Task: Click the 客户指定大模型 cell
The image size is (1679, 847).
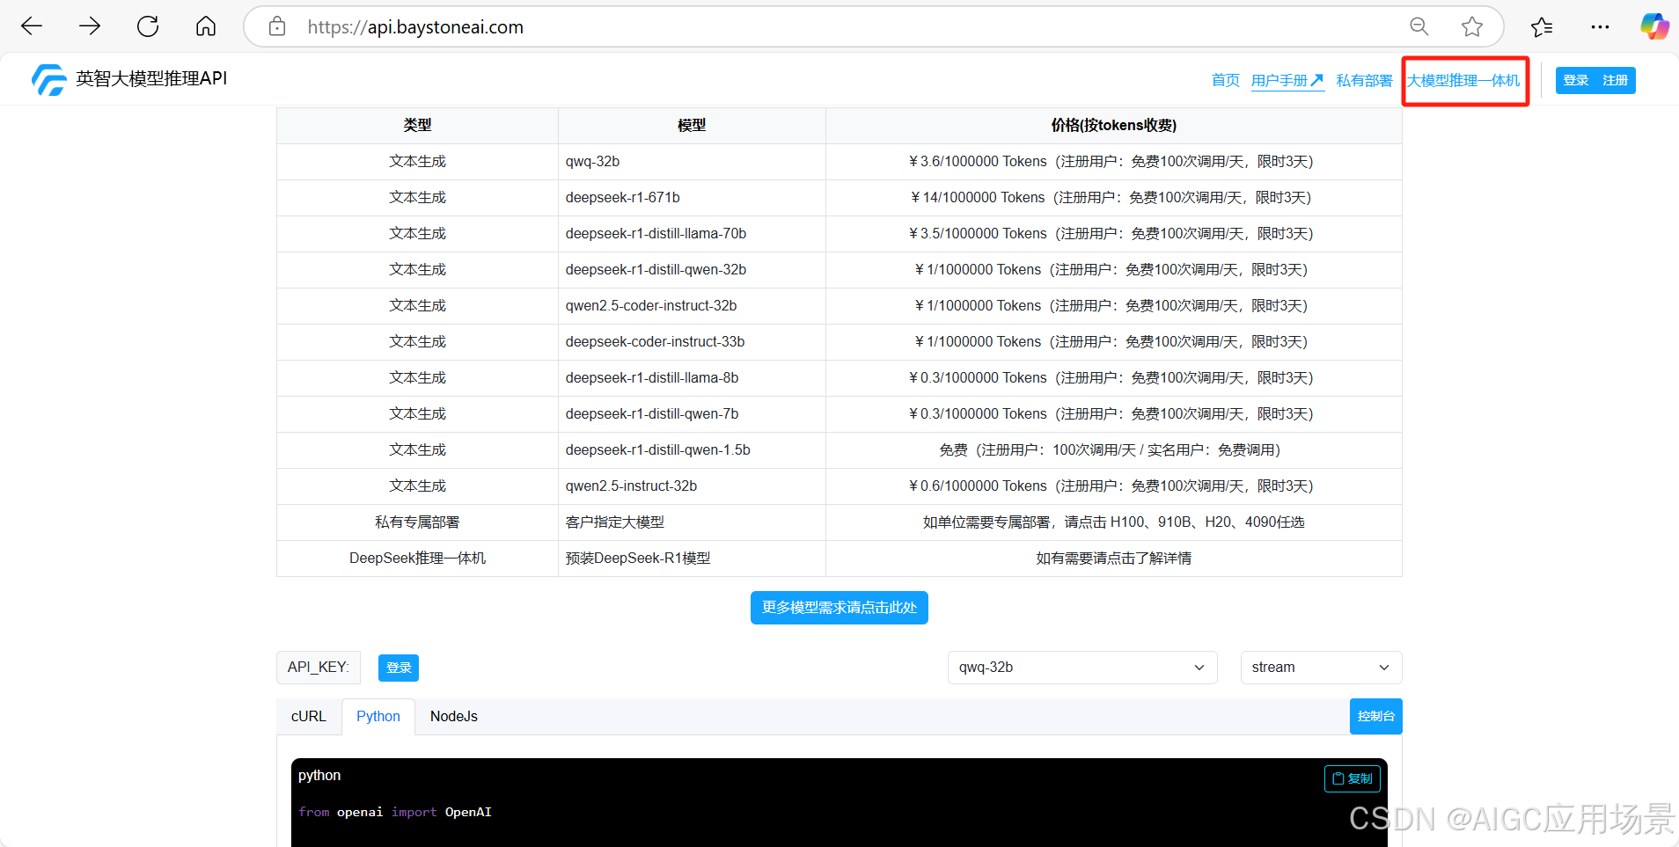Action: 692,522
